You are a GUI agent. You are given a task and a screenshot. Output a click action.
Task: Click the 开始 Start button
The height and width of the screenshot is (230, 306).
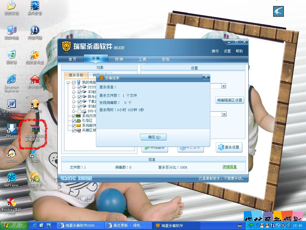pos(14,226)
